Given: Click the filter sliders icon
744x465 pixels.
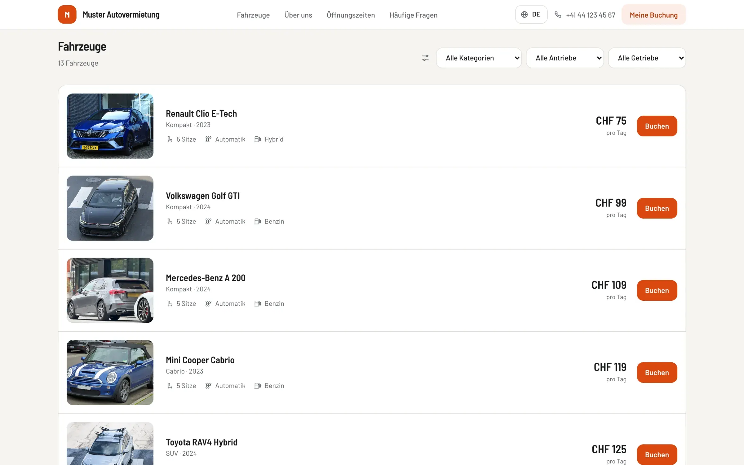Looking at the screenshot, I should click(425, 58).
